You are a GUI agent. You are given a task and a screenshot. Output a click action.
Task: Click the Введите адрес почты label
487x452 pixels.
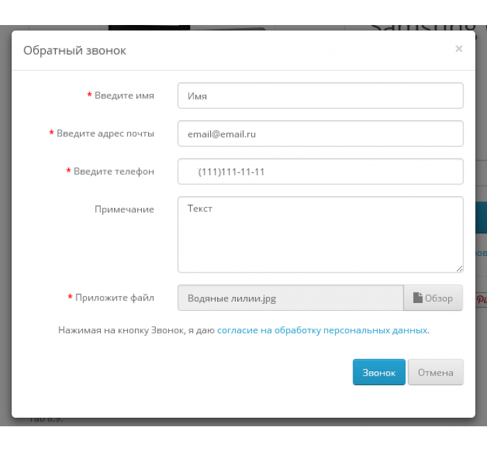click(105, 134)
